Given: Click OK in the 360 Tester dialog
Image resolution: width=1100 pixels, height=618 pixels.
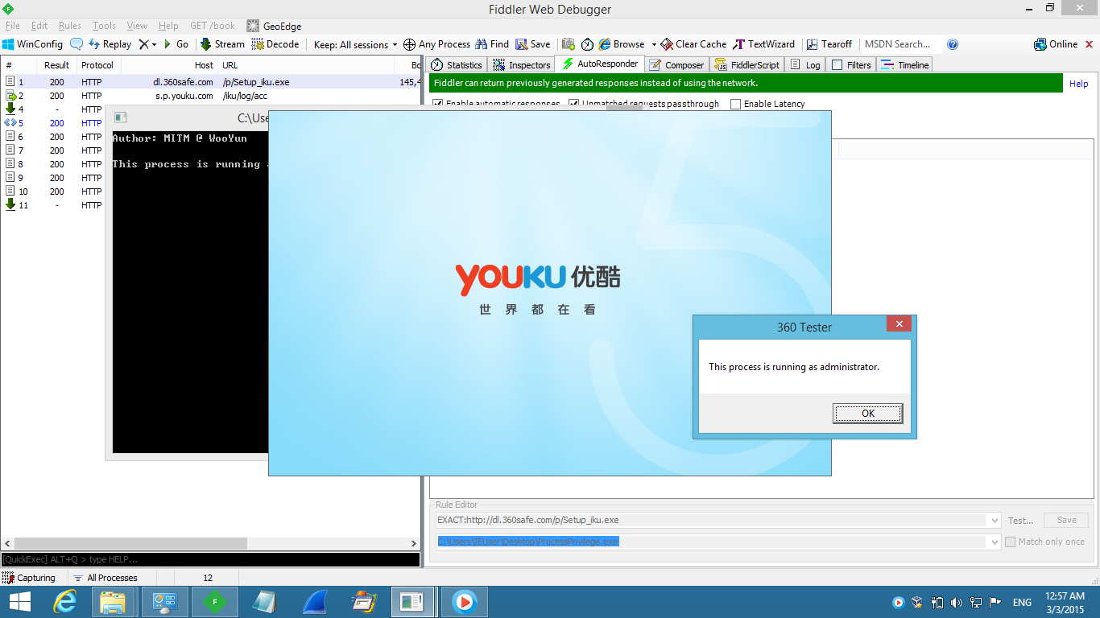Looking at the screenshot, I should (x=868, y=414).
